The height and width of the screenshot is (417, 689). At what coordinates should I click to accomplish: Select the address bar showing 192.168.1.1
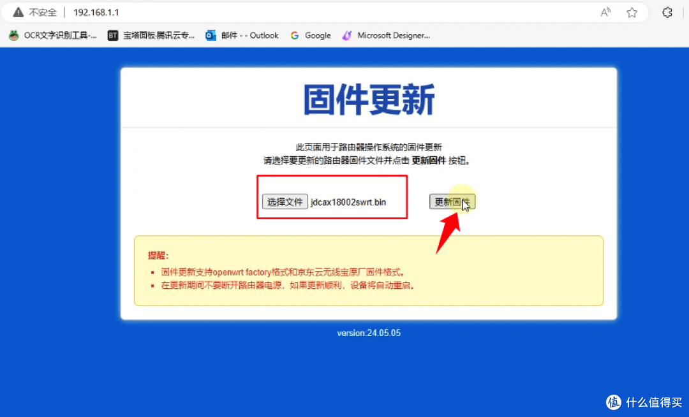pos(96,11)
